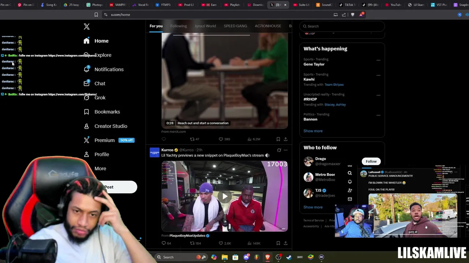The width and height of the screenshot is (469, 263).
Task: Play the Lil Yachty snippet video
Action: [225, 196]
